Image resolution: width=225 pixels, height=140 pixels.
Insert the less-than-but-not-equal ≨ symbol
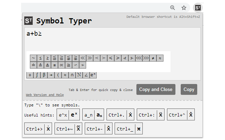click(69, 58)
